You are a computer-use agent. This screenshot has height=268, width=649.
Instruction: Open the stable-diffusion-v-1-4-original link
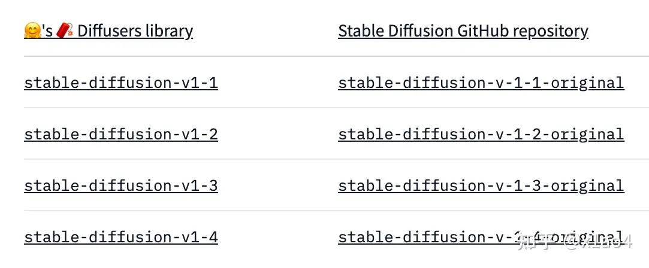481,237
